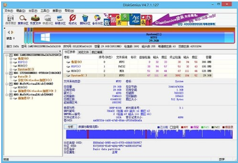This screenshot has height=163, width=238.
Task: Switch to the 浏览文件 tab
Action: point(83,52)
